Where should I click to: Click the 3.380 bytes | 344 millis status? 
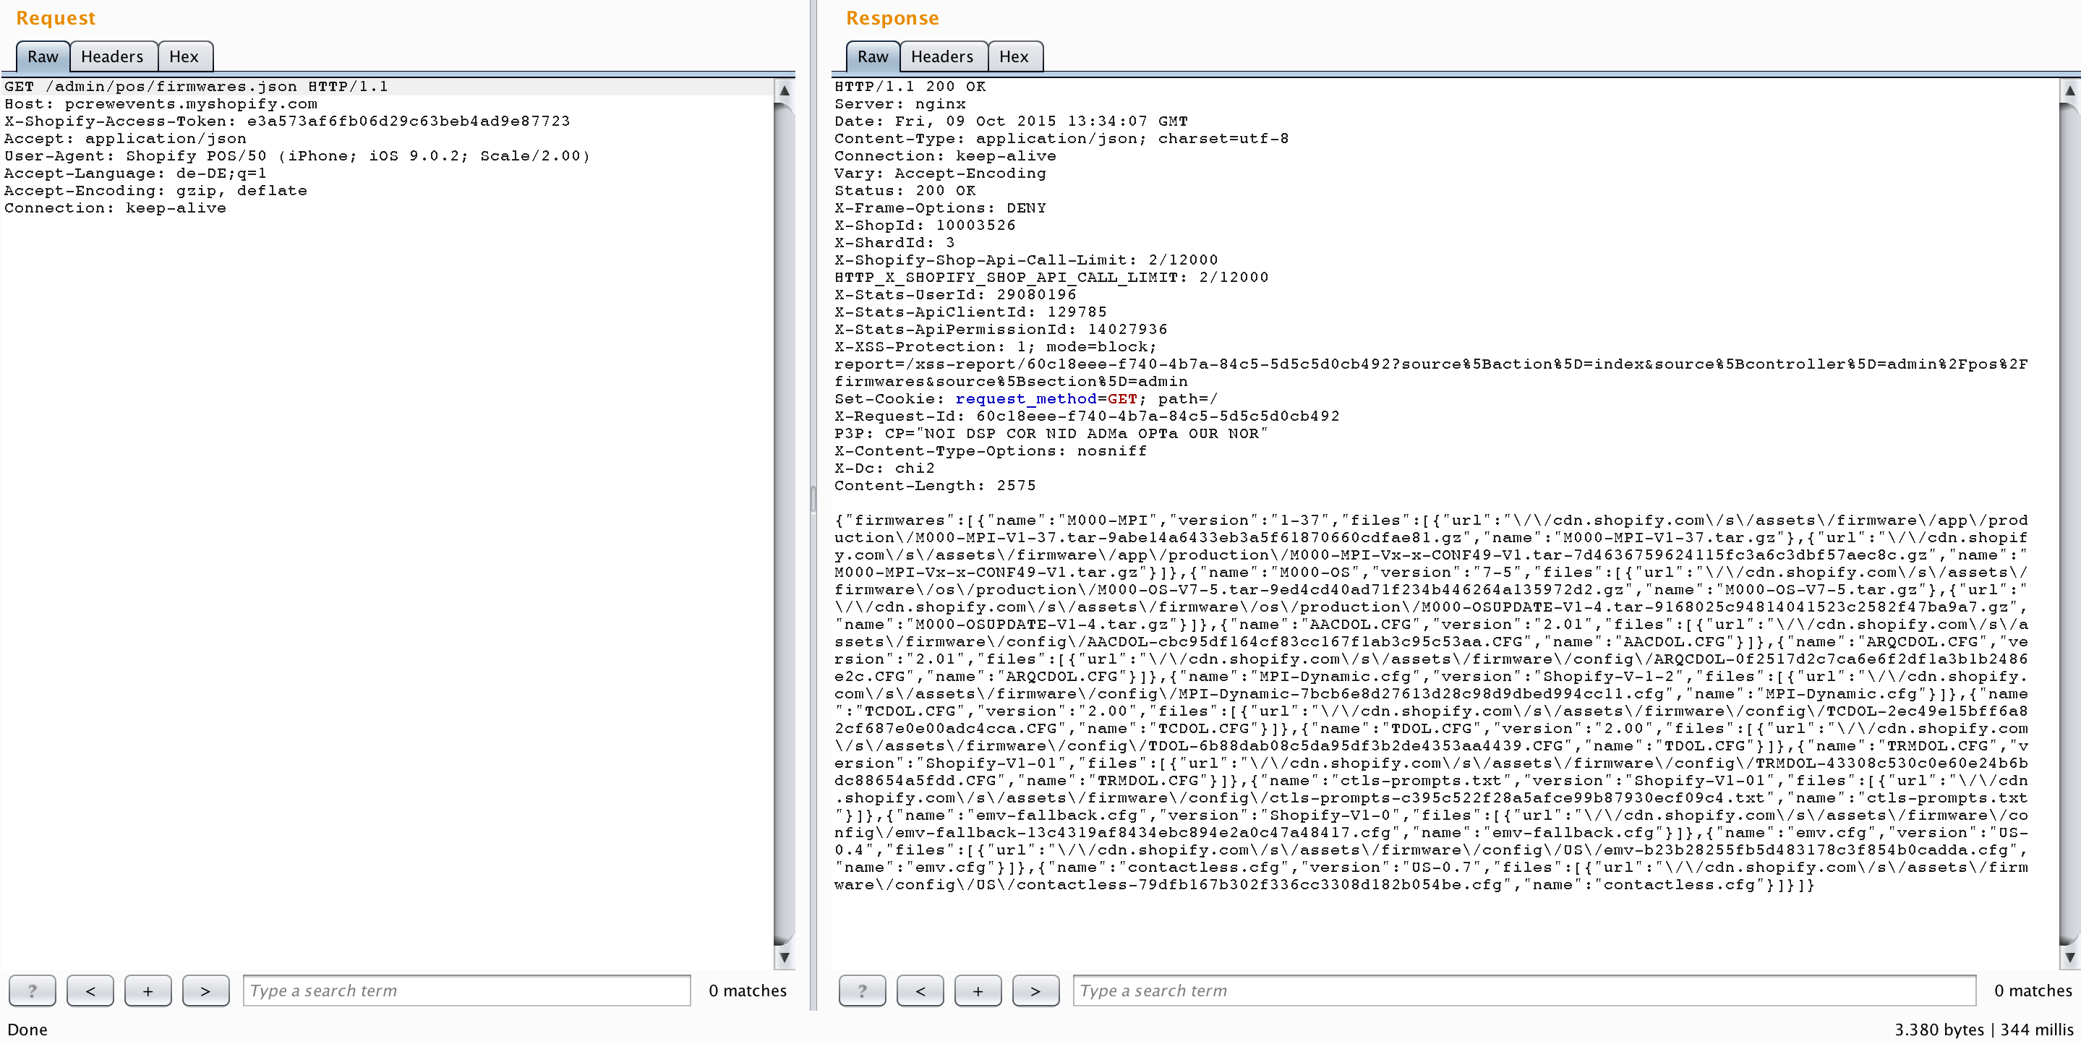pos(1984,1030)
